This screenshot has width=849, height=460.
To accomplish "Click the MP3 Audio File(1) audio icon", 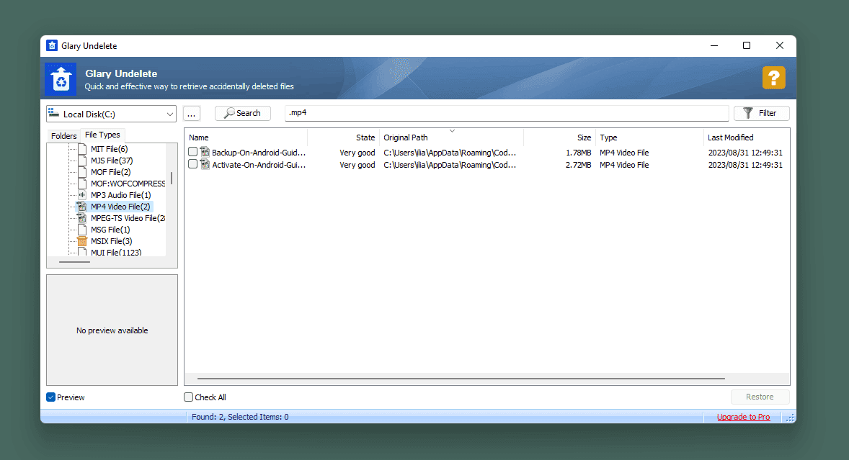I will coord(82,195).
